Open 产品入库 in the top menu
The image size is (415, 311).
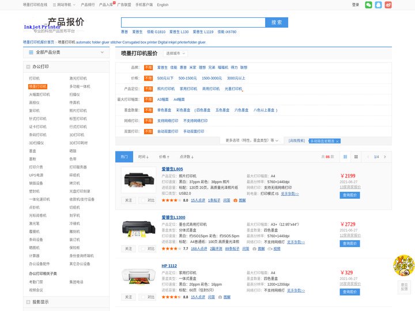click(x=106, y=5)
